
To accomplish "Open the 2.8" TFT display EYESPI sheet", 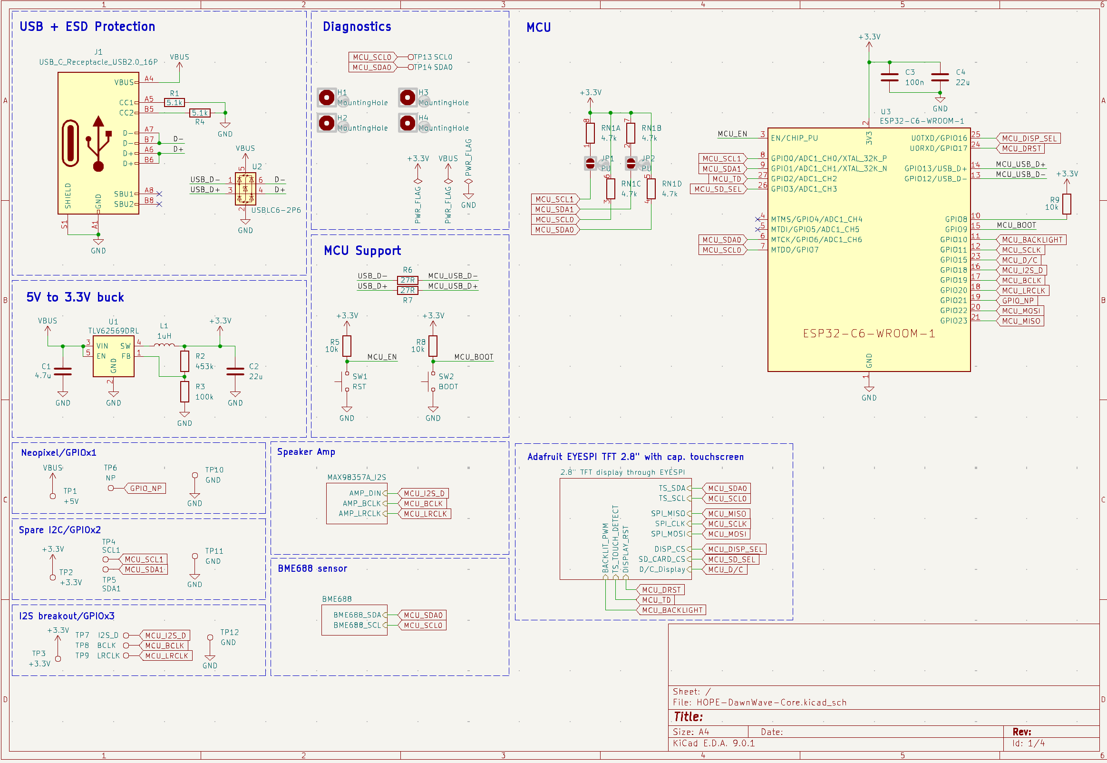I will coord(626,529).
